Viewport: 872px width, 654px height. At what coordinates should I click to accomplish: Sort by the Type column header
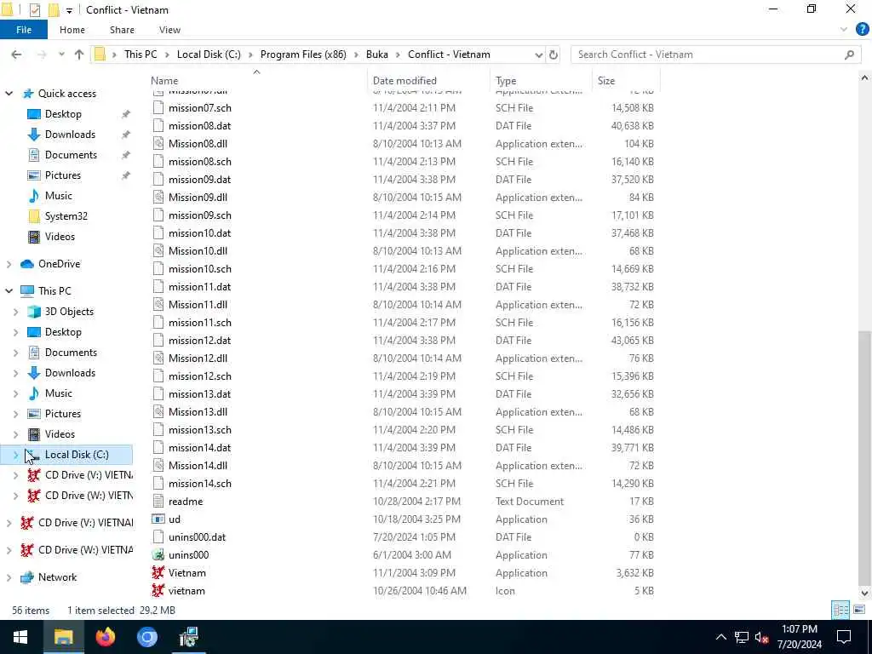(541, 81)
